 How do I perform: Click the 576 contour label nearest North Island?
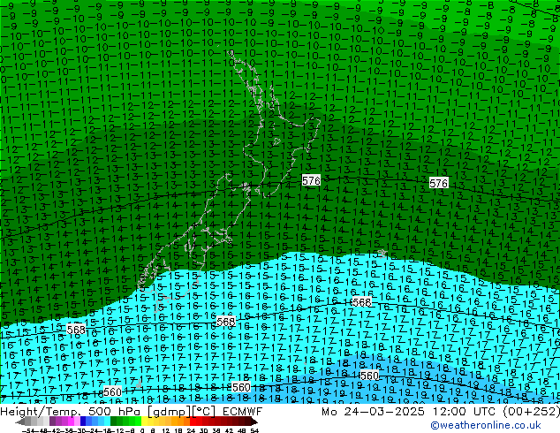311,180
